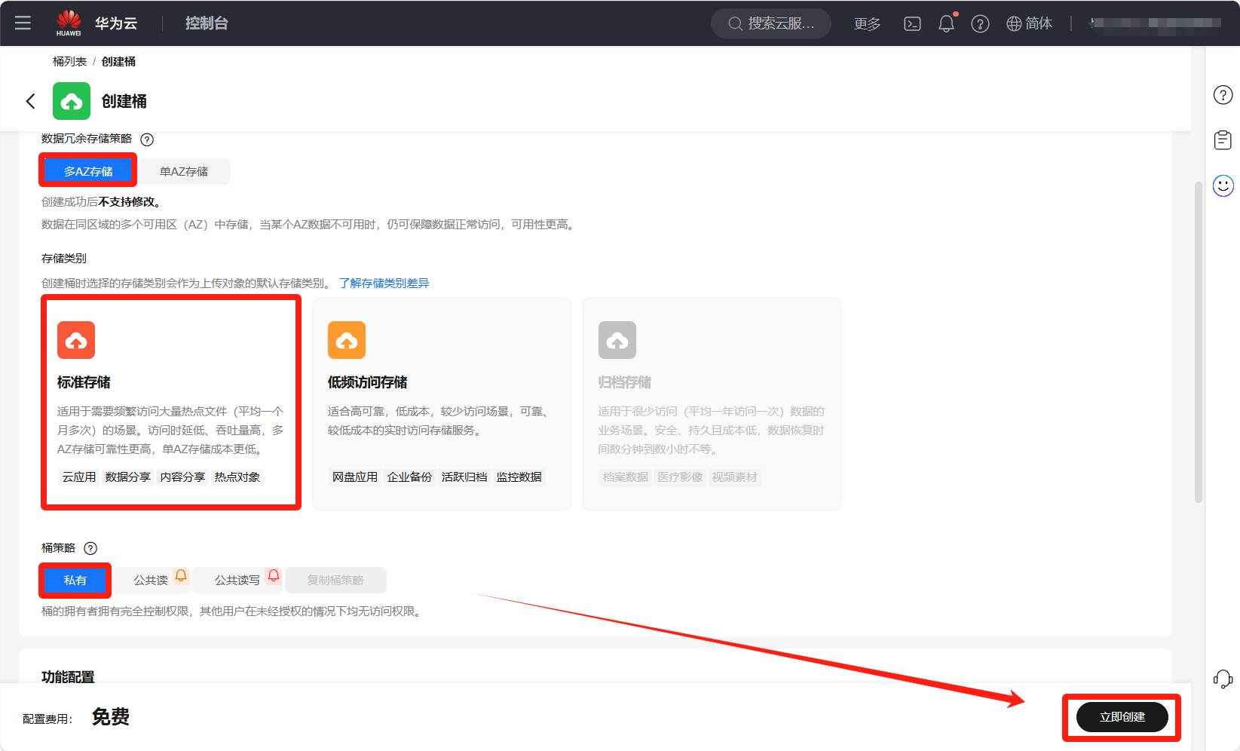The image size is (1240, 751).
Task: Go to 桶列表 breadcrumb
Action: [x=69, y=62]
